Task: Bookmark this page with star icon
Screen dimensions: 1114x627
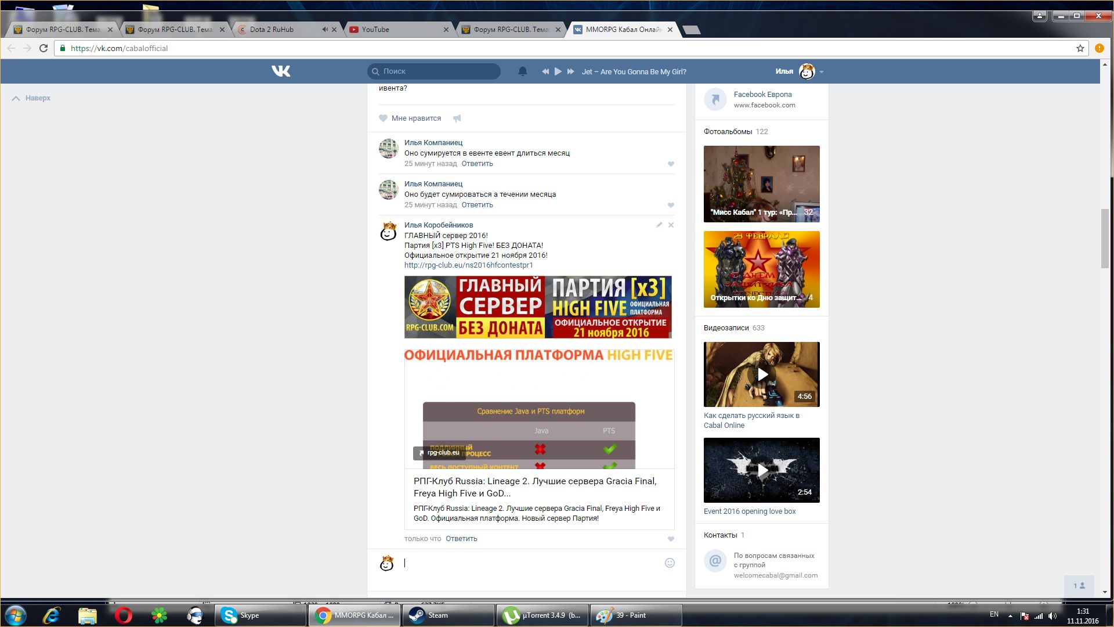Action: coord(1080,48)
